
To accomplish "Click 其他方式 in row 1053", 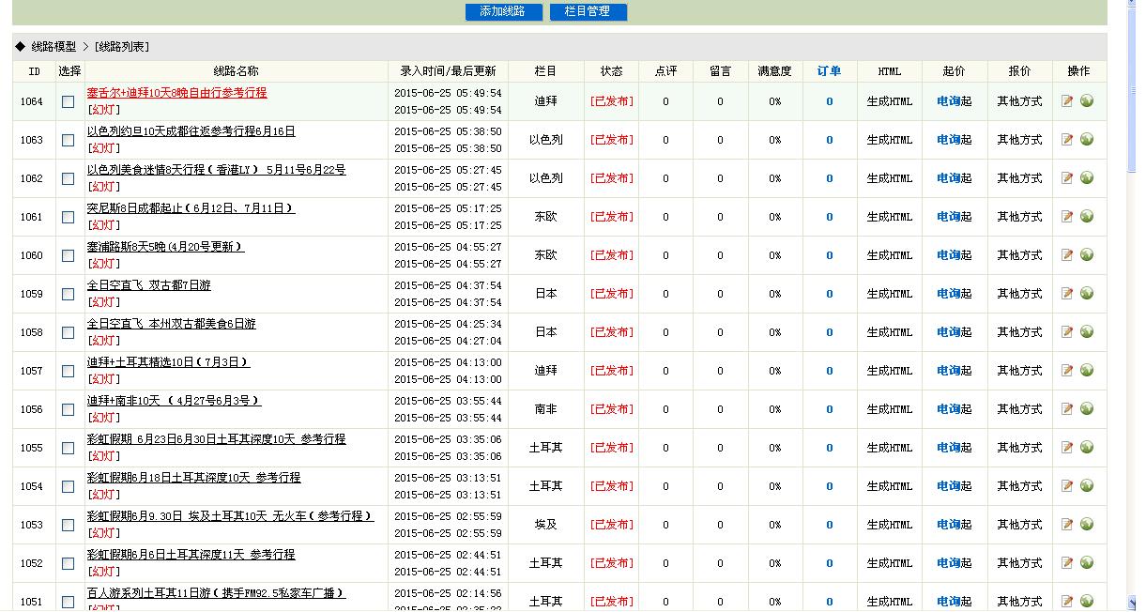I will [x=1019, y=525].
